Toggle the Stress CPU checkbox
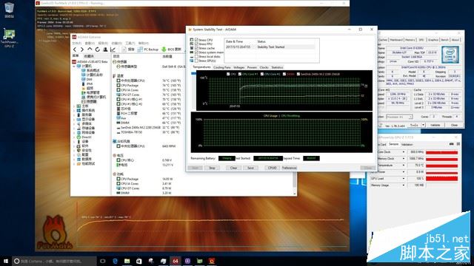This screenshot has height=266, width=474. click(x=196, y=40)
